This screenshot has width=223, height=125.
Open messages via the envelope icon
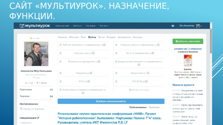173,26
